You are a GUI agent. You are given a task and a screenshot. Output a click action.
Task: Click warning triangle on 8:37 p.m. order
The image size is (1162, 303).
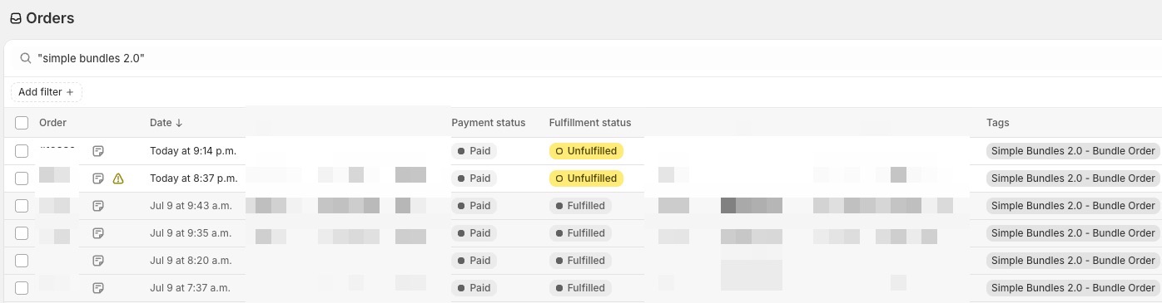point(118,178)
